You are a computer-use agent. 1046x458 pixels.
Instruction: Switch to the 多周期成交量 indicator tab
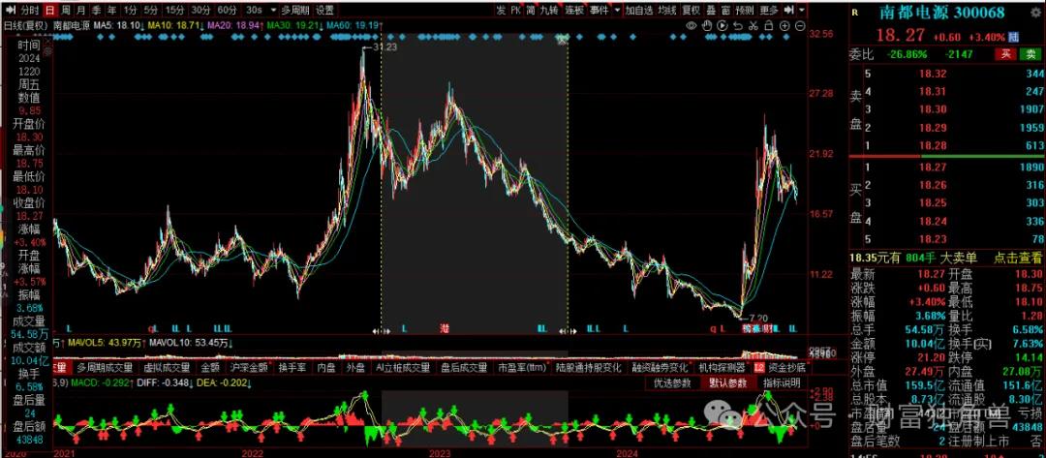pos(103,367)
